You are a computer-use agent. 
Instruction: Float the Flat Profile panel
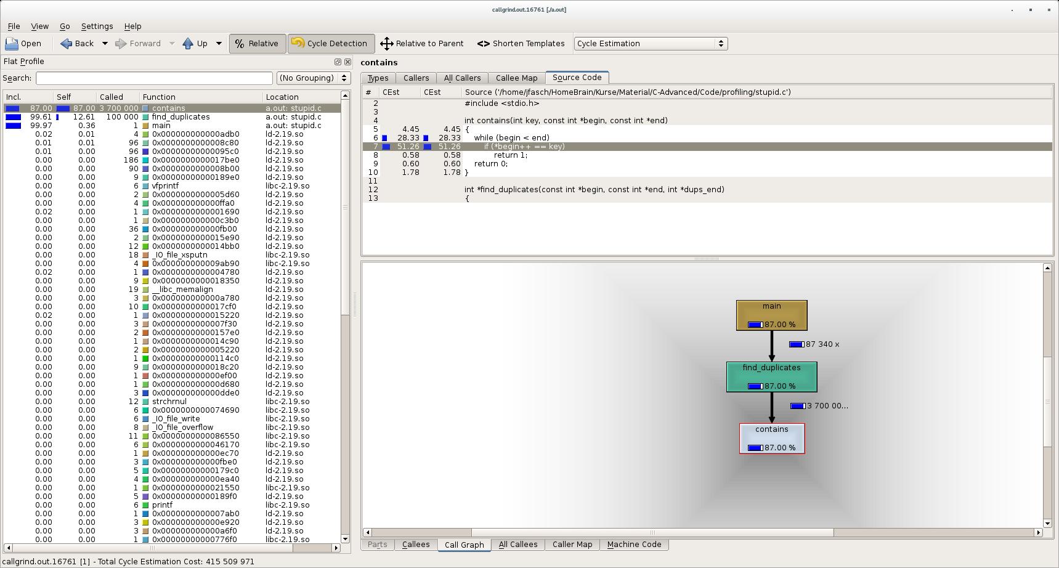(x=338, y=62)
